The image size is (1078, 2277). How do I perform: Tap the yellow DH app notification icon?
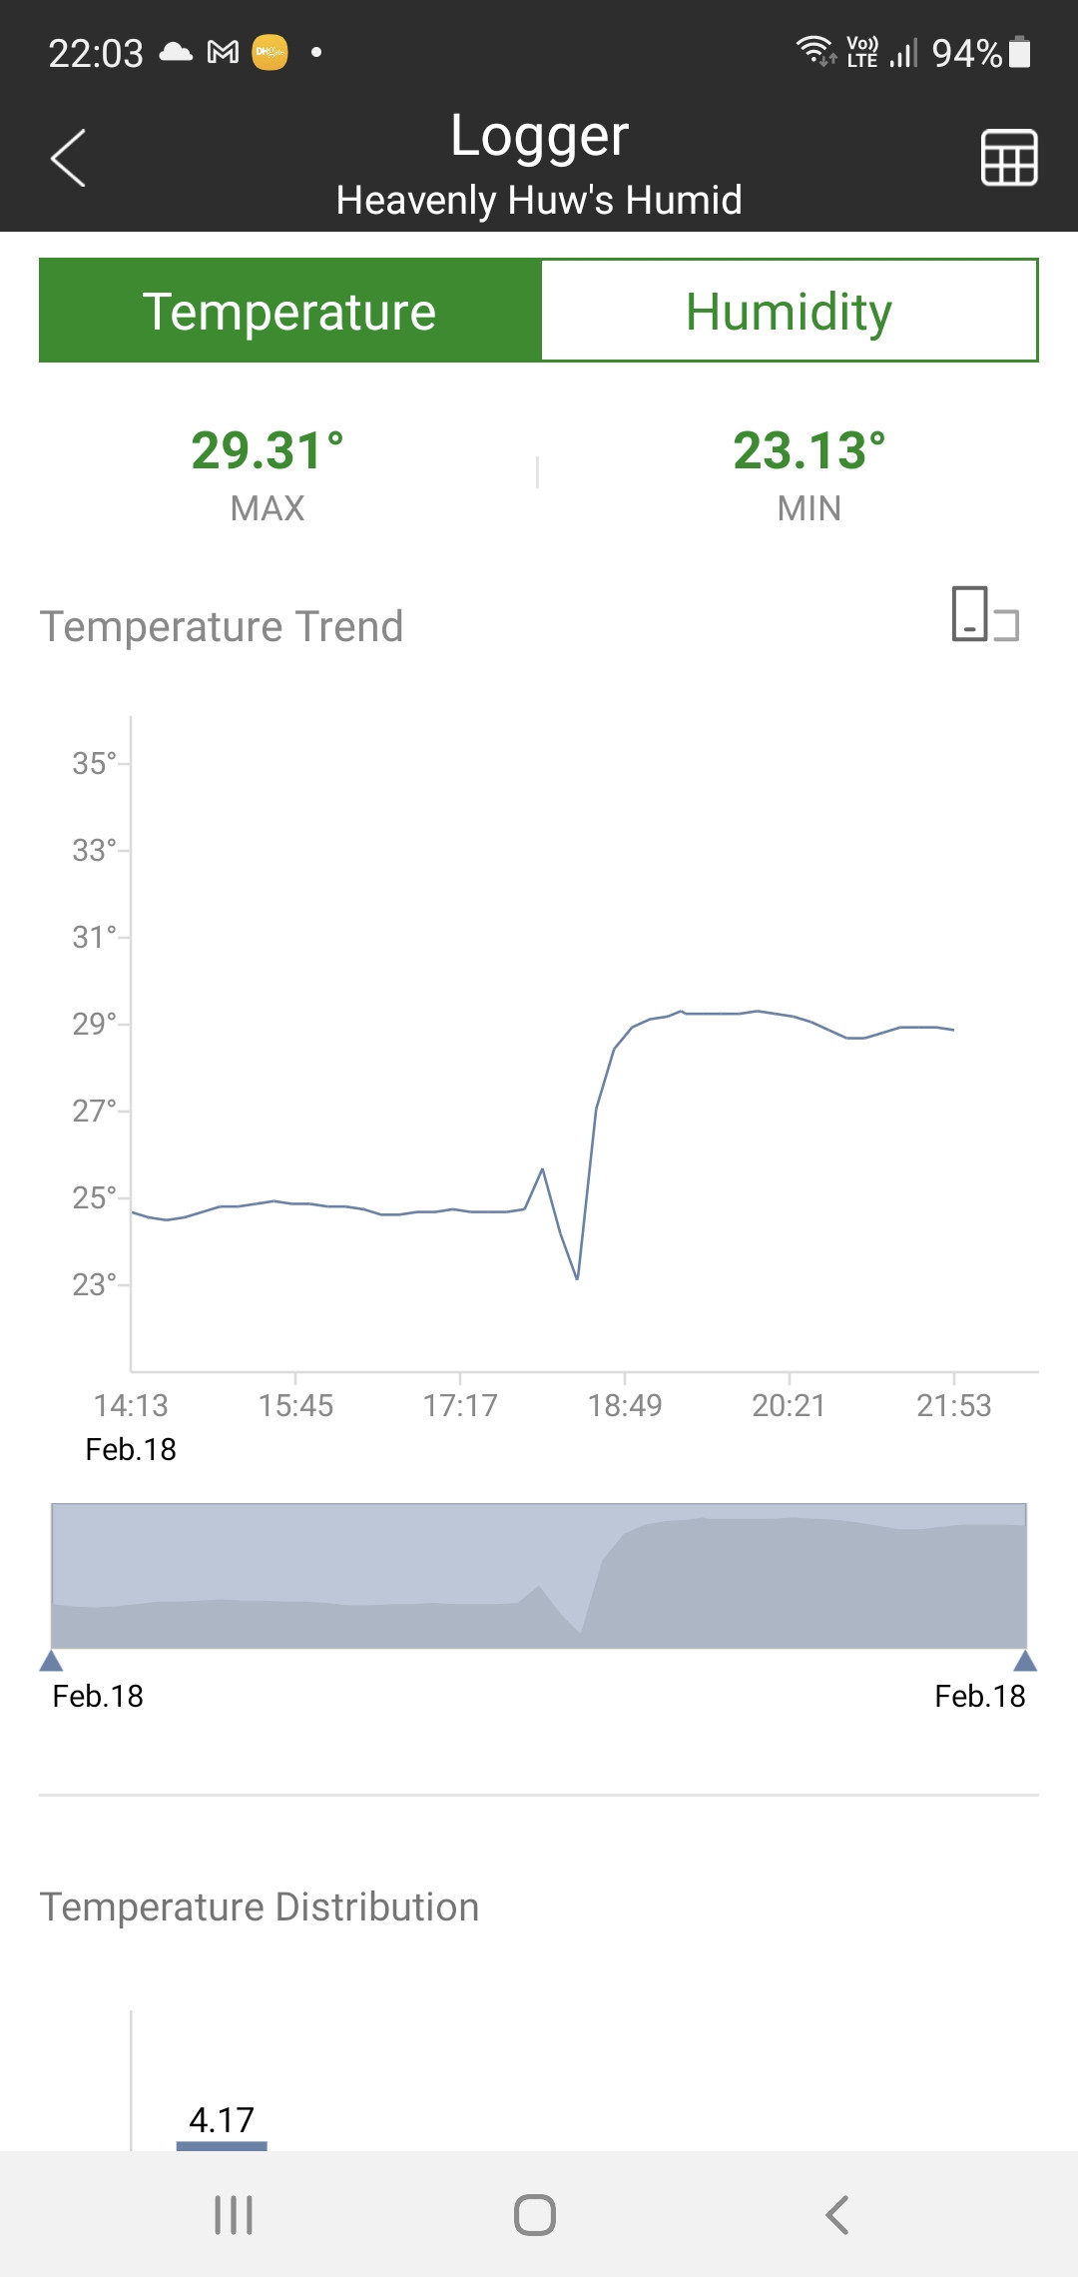[269, 52]
